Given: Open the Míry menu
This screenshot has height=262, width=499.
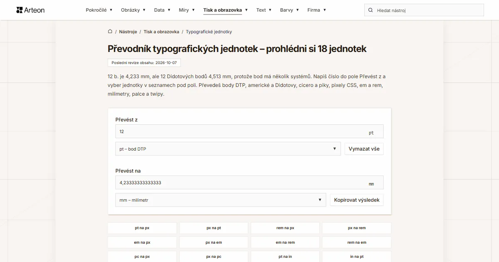Looking at the screenshot, I should 187,10.
